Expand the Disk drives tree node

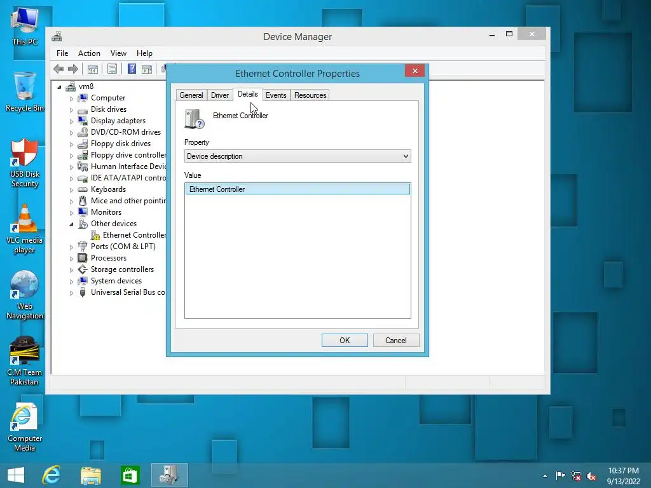[x=71, y=110]
